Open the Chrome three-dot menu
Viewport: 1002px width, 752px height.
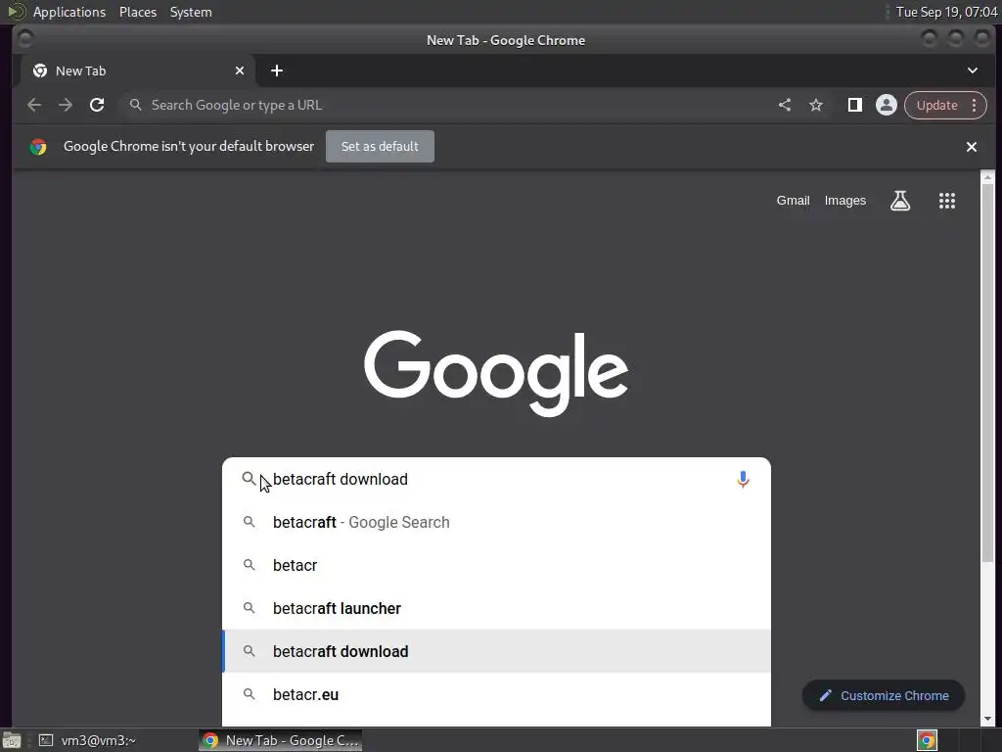(975, 105)
